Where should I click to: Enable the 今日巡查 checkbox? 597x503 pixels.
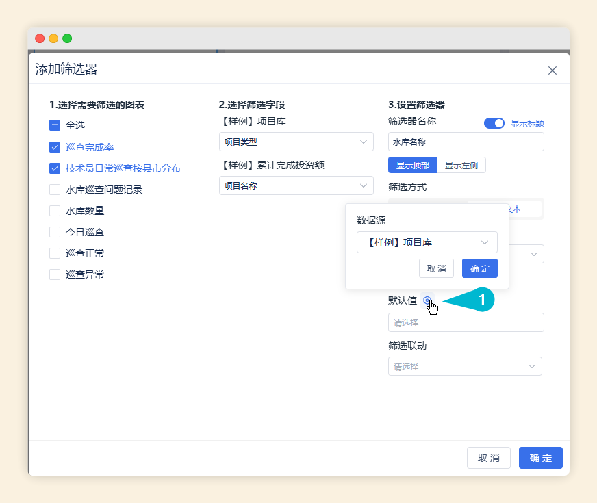[x=55, y=232]
